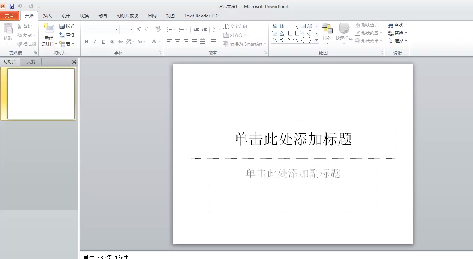Toggle text shadow S button
The height and width of the screenshot is (259, 473).
coord(112,42)
